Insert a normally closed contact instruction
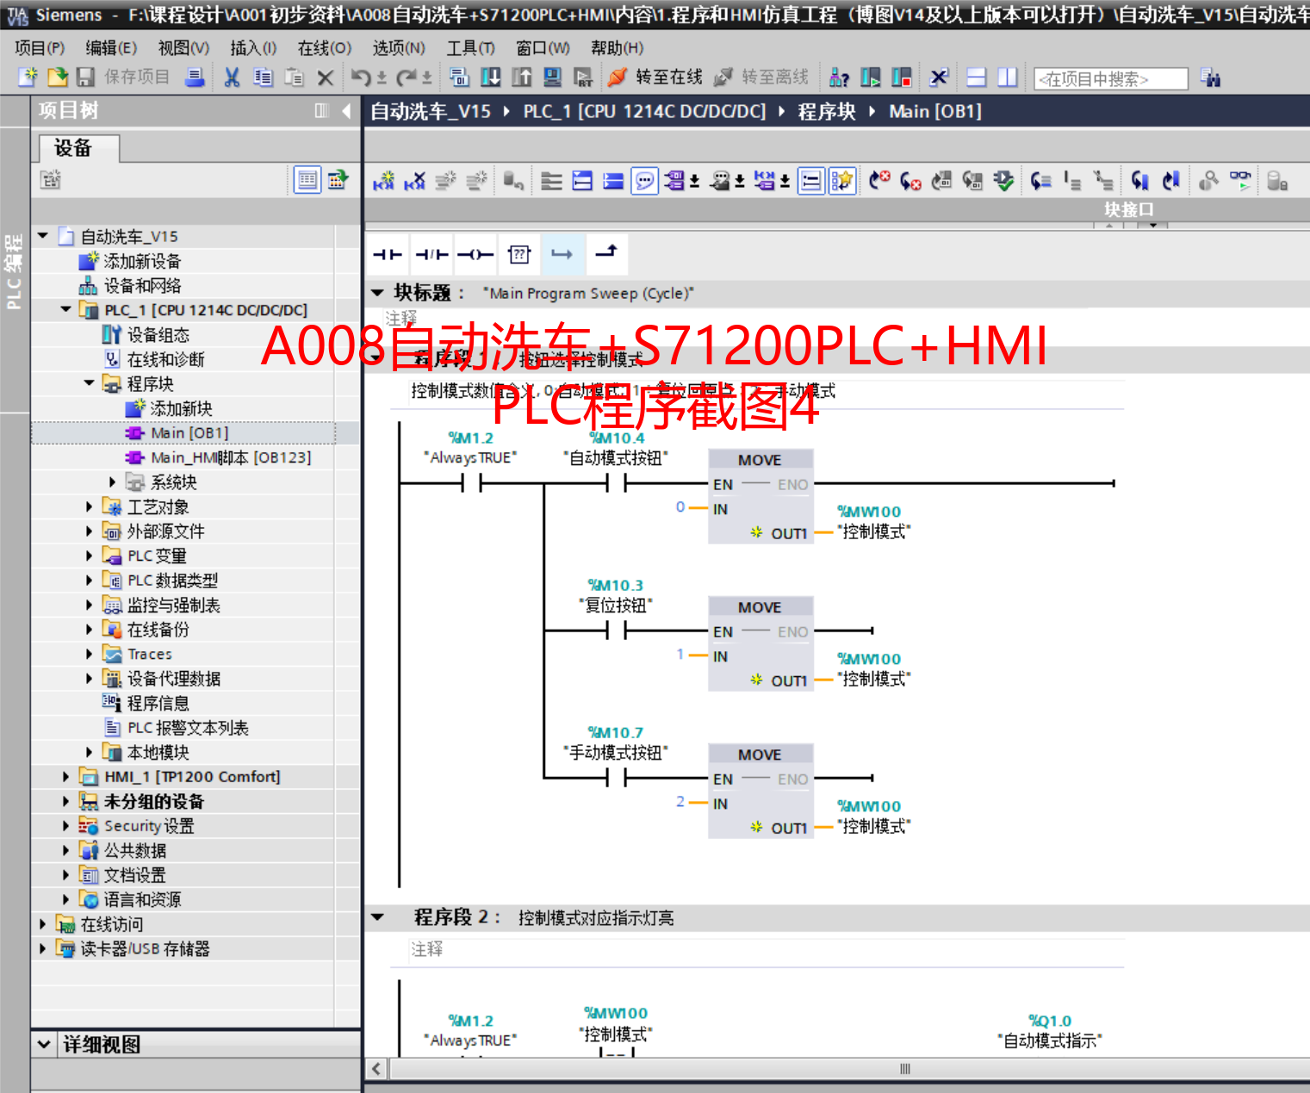Viewport: 1310px width, 1093px height. pos(431,254)
